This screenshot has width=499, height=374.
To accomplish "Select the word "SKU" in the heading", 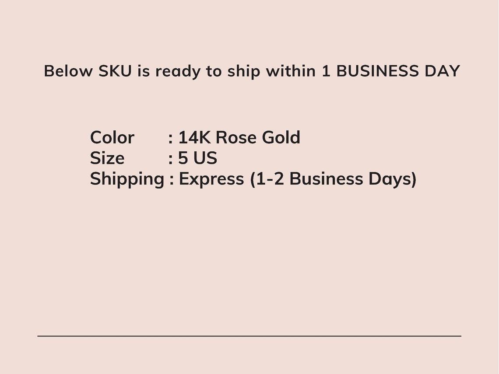I will (115, 70).
